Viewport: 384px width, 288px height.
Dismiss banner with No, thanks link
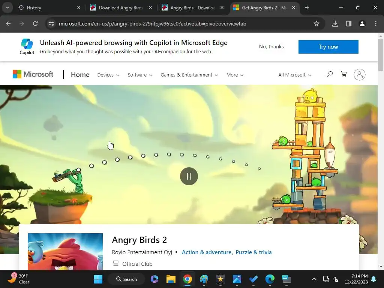271,46
